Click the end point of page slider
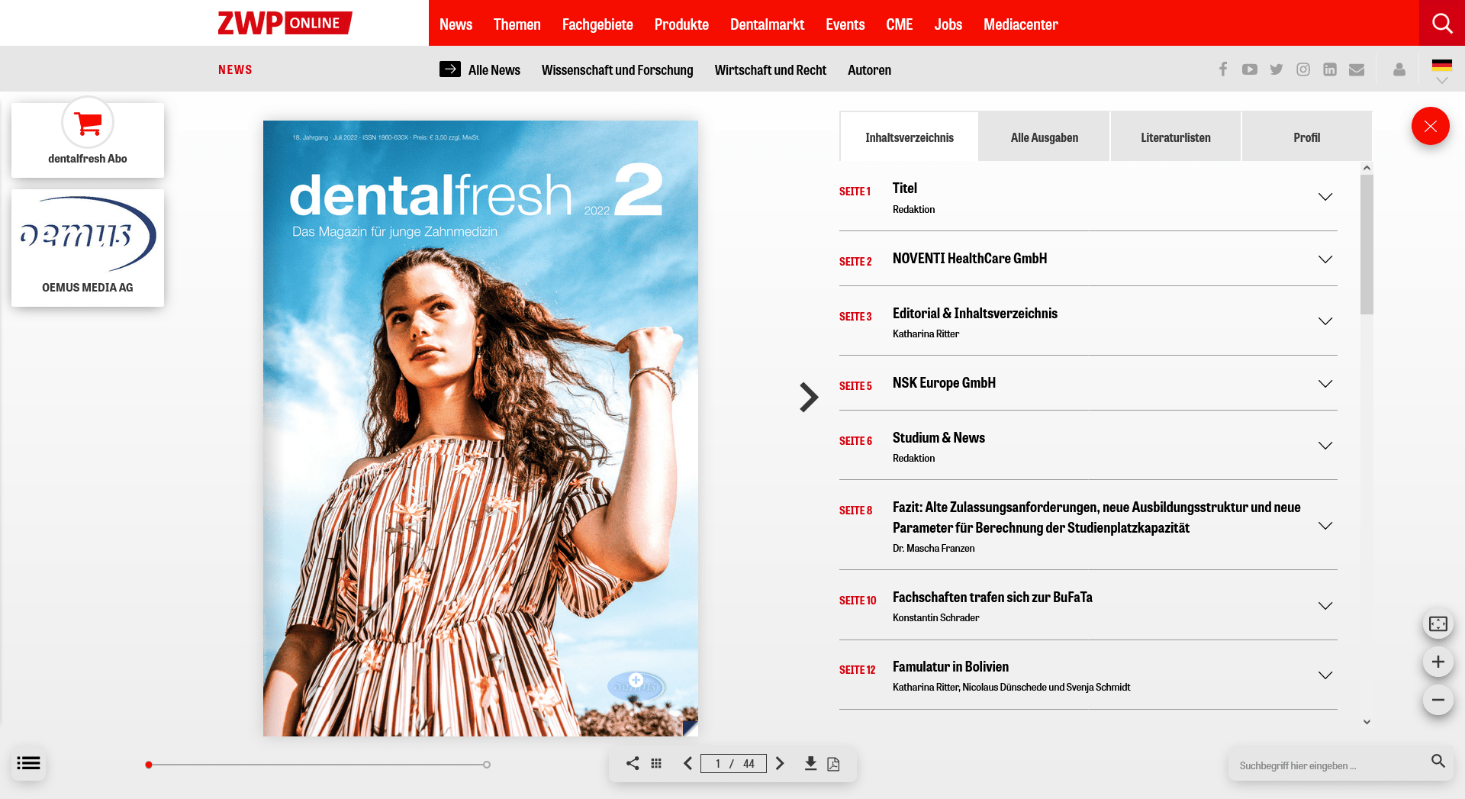 point(487,765)
